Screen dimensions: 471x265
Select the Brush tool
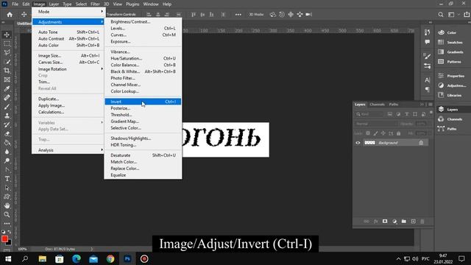coord(7,107)
